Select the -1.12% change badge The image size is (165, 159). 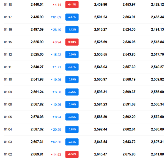point(72,30)
